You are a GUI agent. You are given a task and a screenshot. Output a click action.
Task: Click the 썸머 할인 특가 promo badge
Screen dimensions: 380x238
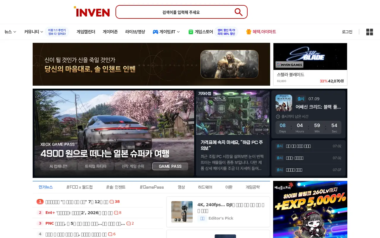click(226, 32)
